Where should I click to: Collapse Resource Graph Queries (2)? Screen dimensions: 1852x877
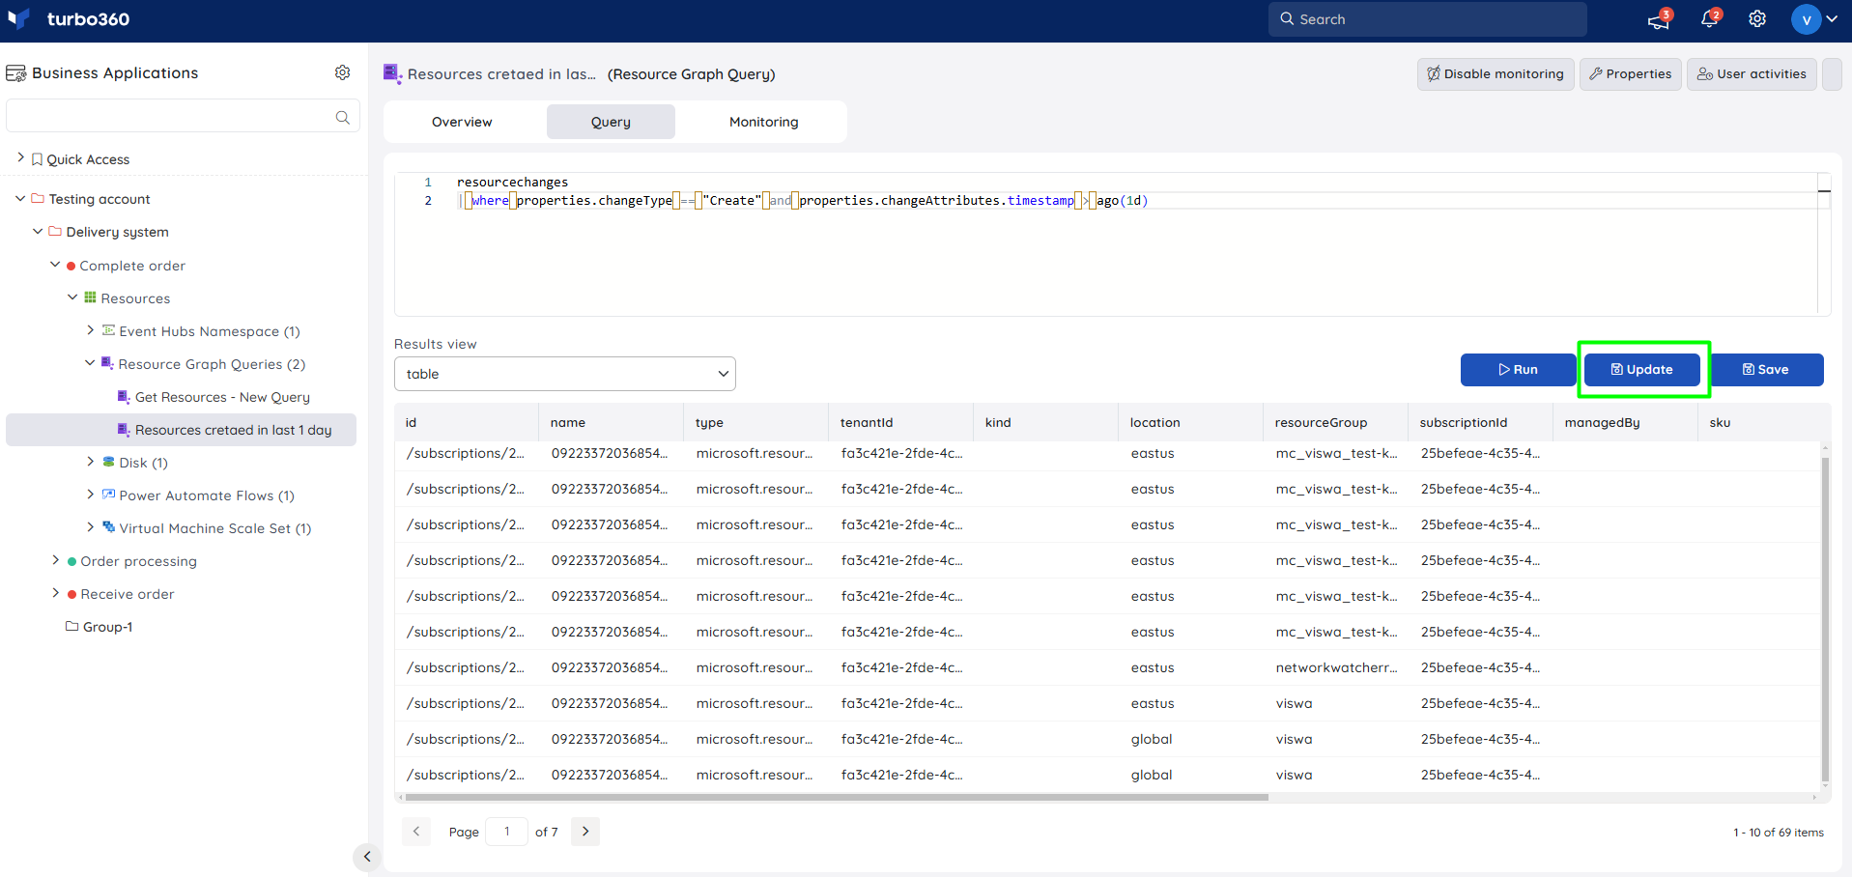point(90,363)
